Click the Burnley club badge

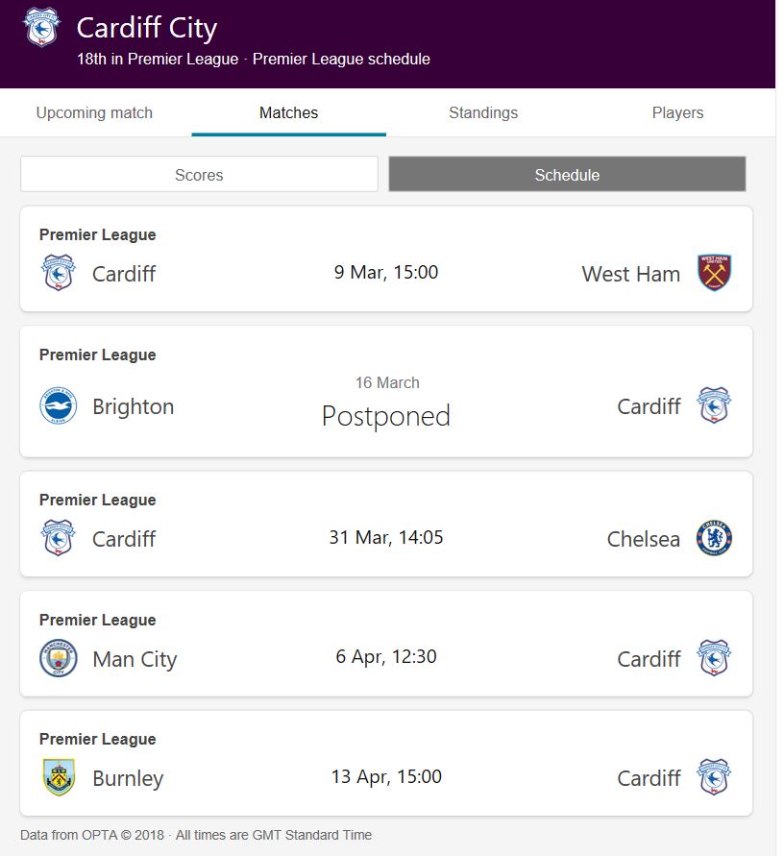point(58,777)
